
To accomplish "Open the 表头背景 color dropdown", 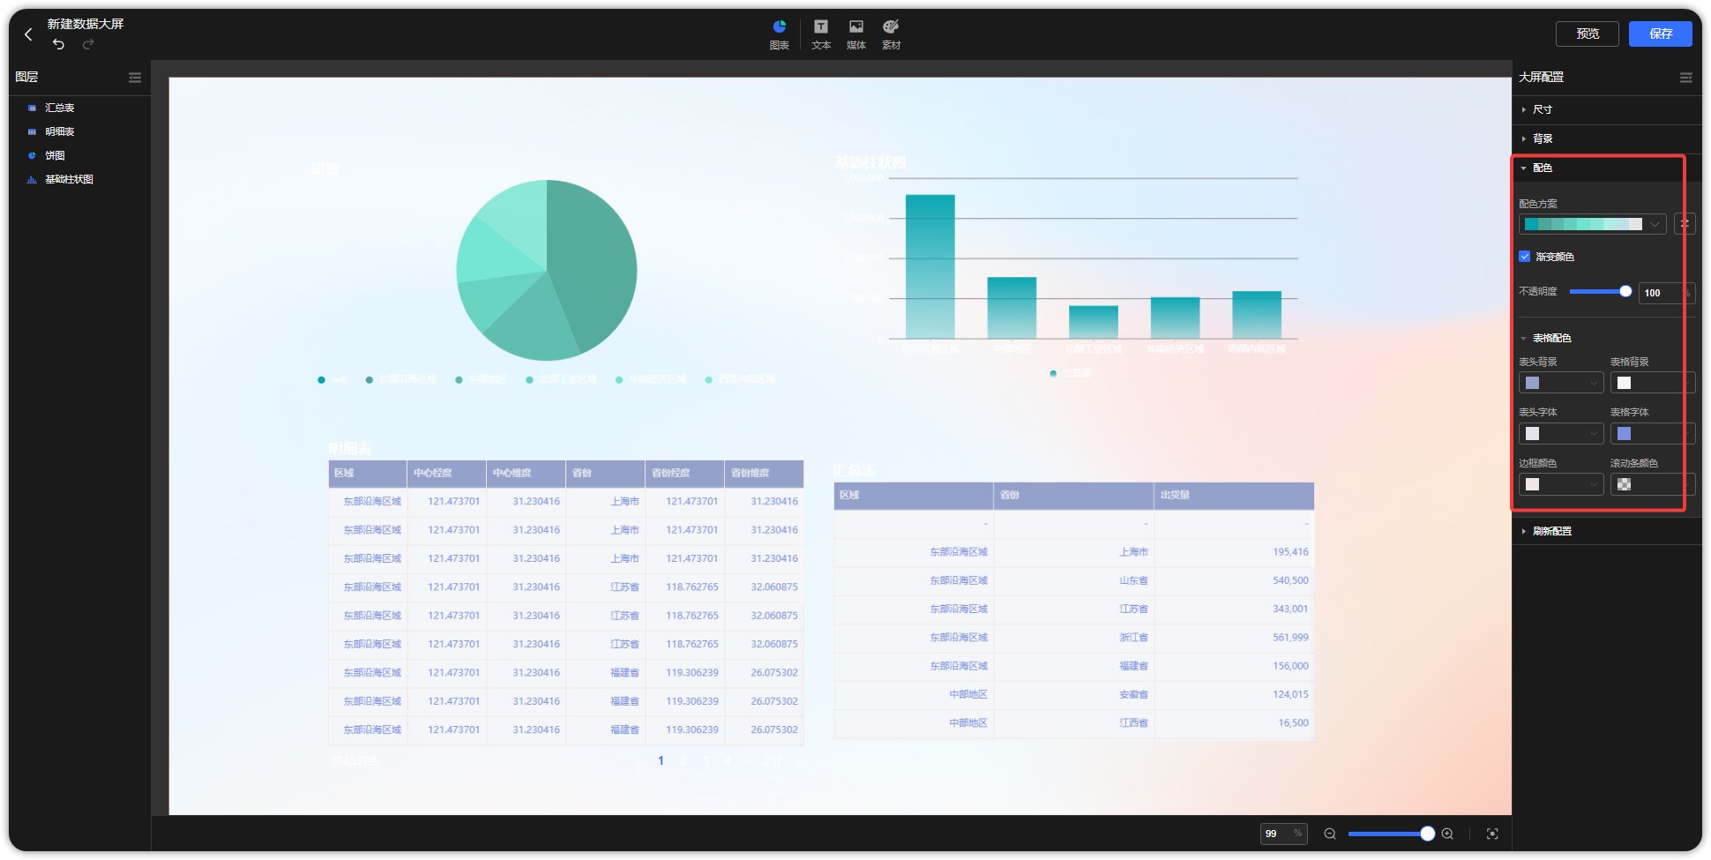I will pos(1561,383).
